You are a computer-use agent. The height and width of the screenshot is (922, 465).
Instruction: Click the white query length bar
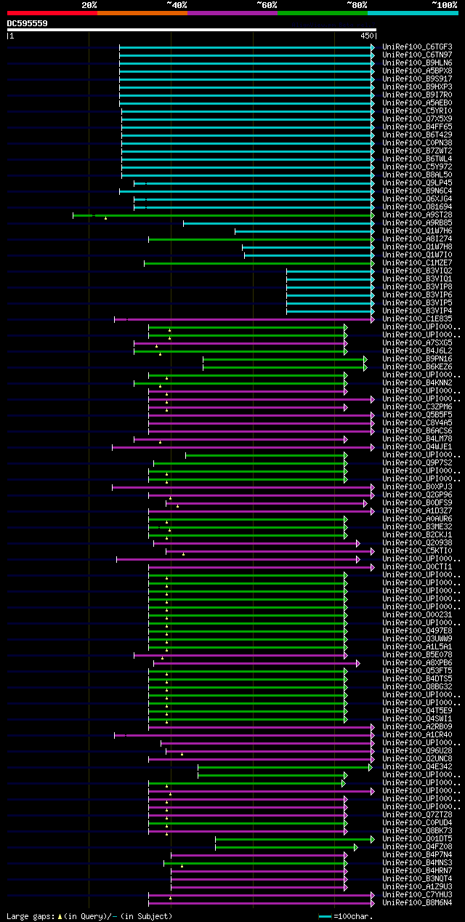192,30
